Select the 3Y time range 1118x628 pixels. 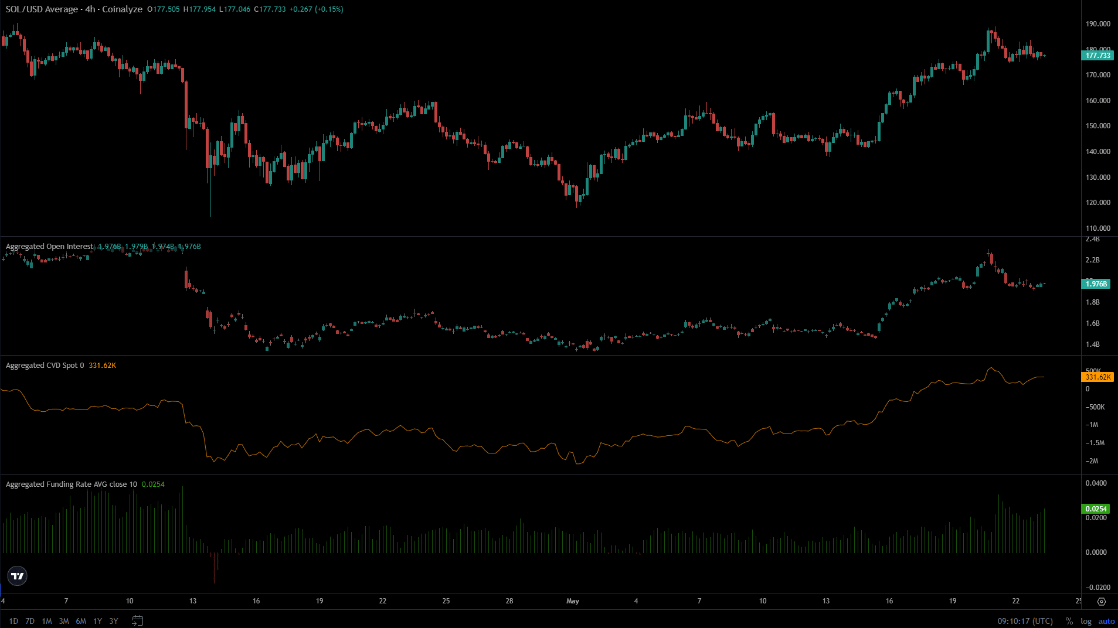coord(114,621)
